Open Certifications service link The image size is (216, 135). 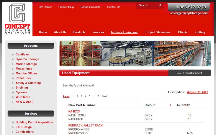25,132
